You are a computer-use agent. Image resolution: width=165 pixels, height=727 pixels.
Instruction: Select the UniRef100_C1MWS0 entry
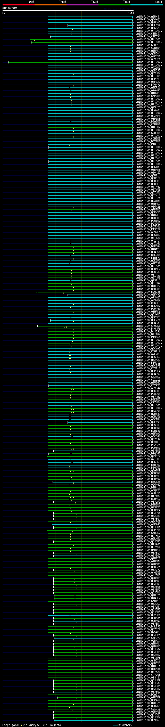coord(148,34)
